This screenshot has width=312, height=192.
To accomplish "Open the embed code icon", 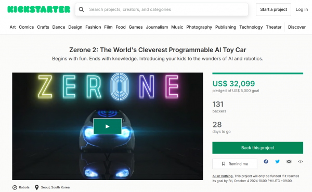I will [x=301, y=161].
